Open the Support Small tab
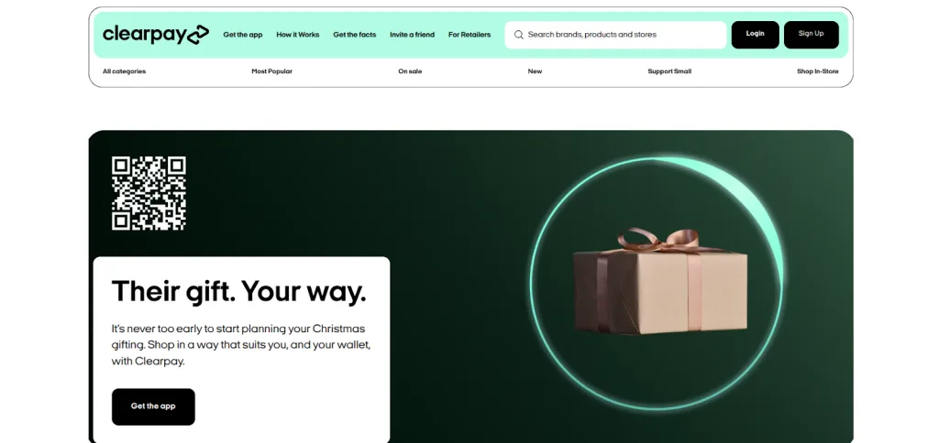The width and height of the screenshot is (939, 443). click(x=669, y=71)
